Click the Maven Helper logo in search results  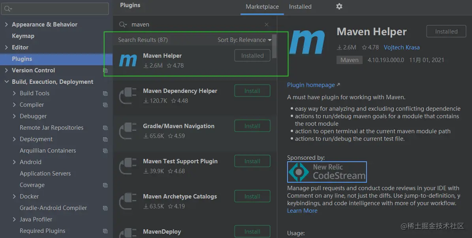pos(128,60)
